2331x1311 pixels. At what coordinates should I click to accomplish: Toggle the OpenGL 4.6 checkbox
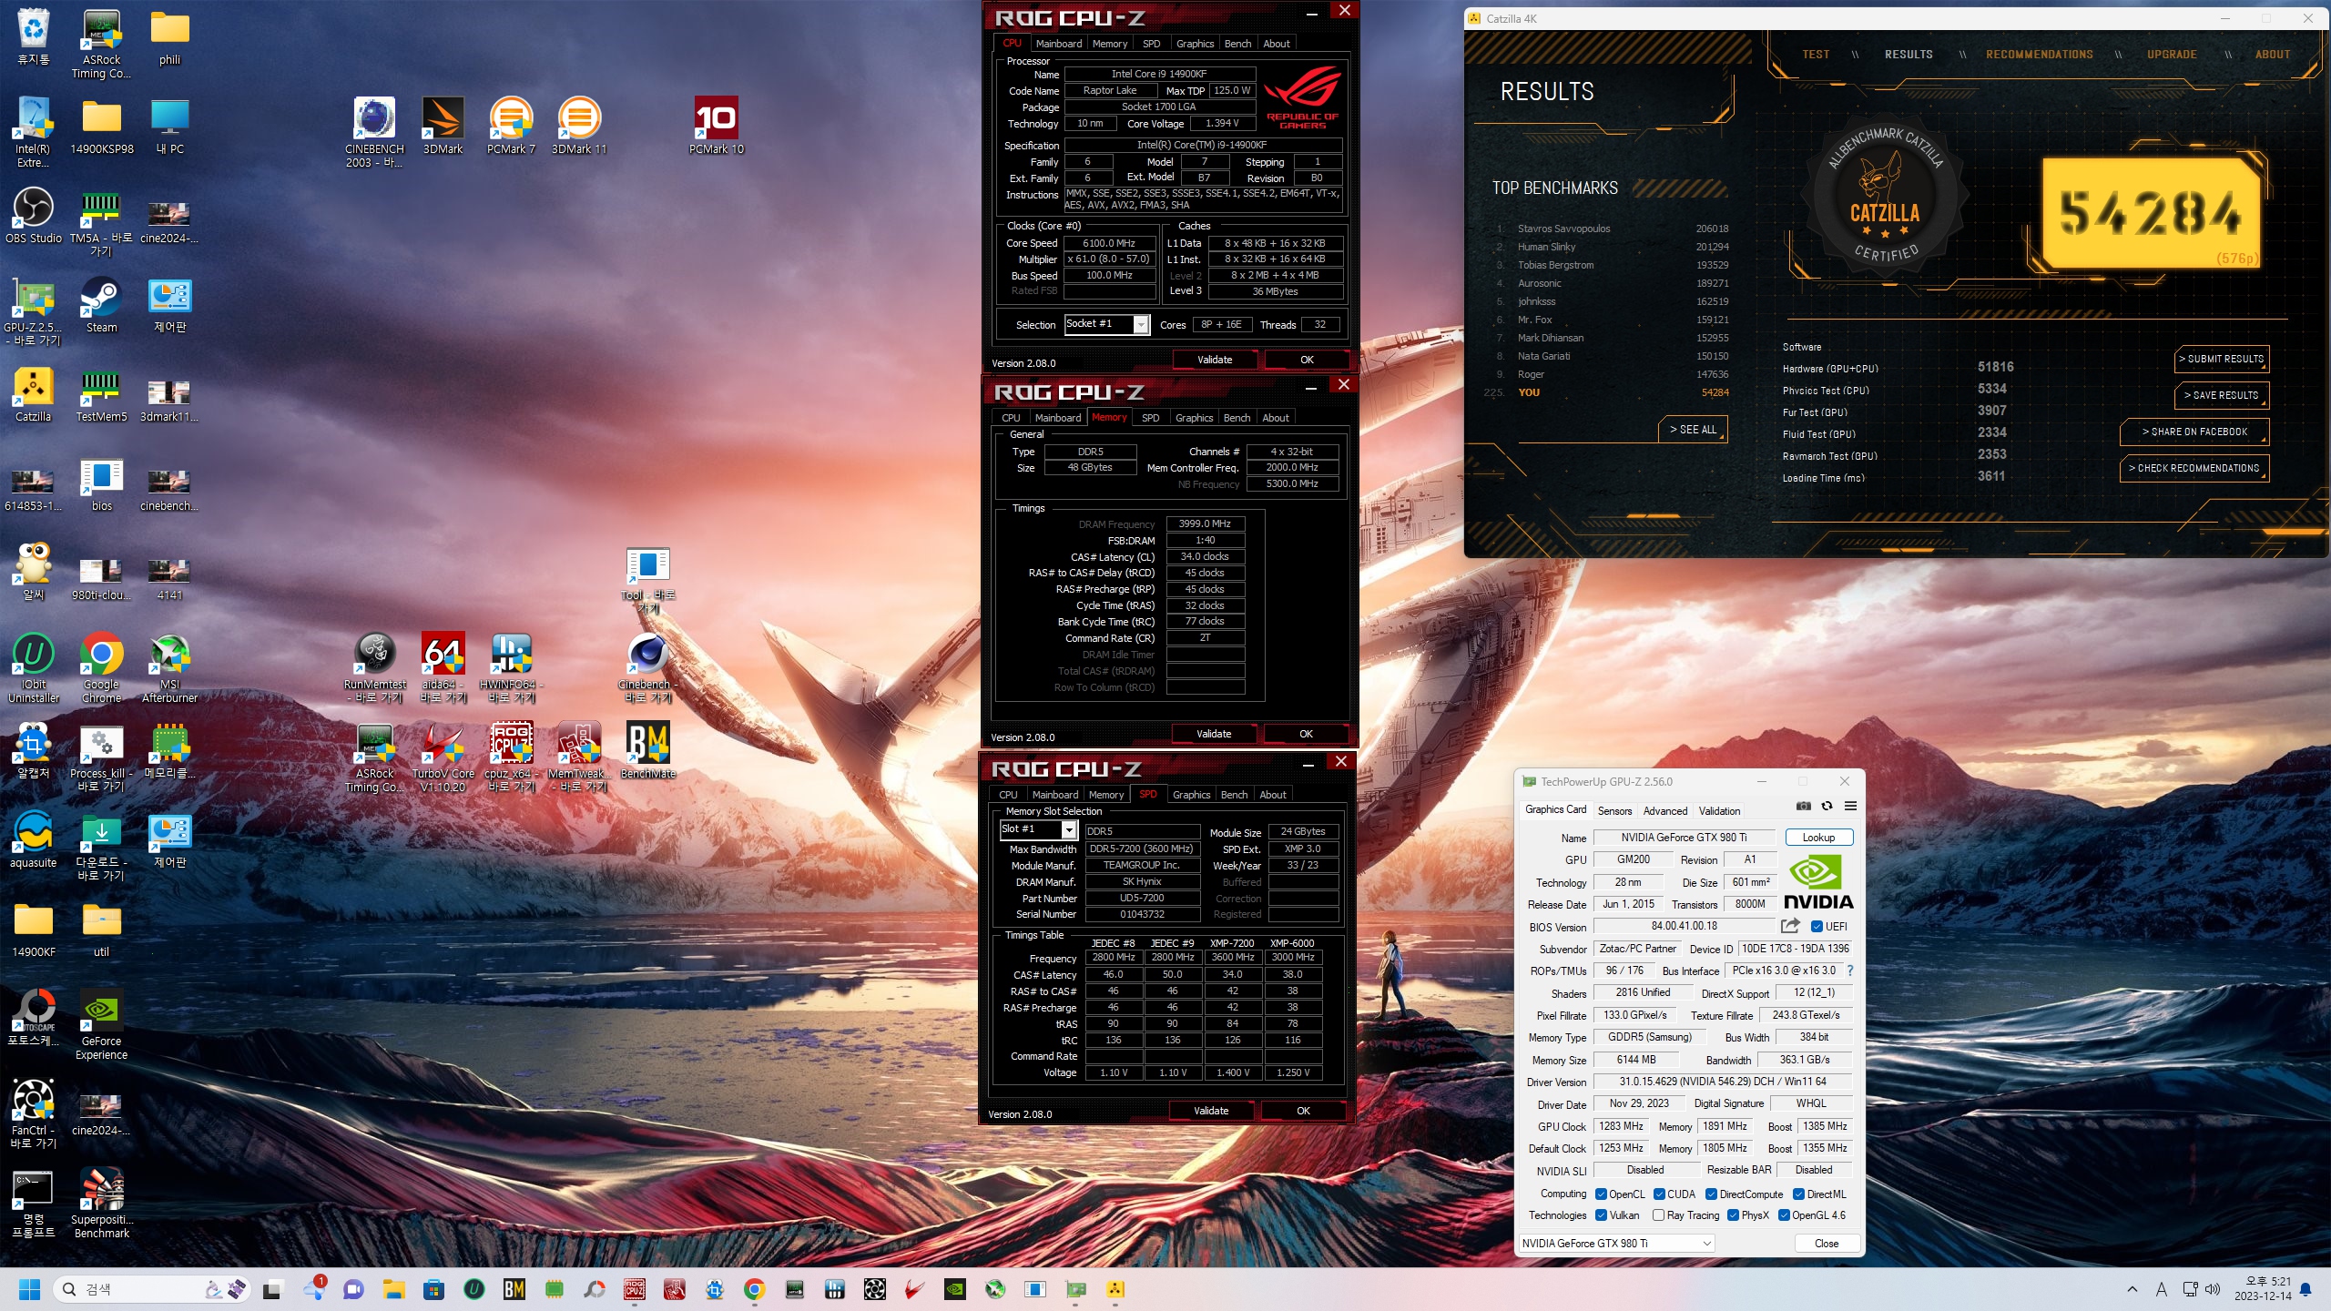point(1784,1214)
